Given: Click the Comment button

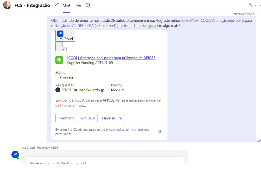Looking at the screenshot, I should (66, 118).
